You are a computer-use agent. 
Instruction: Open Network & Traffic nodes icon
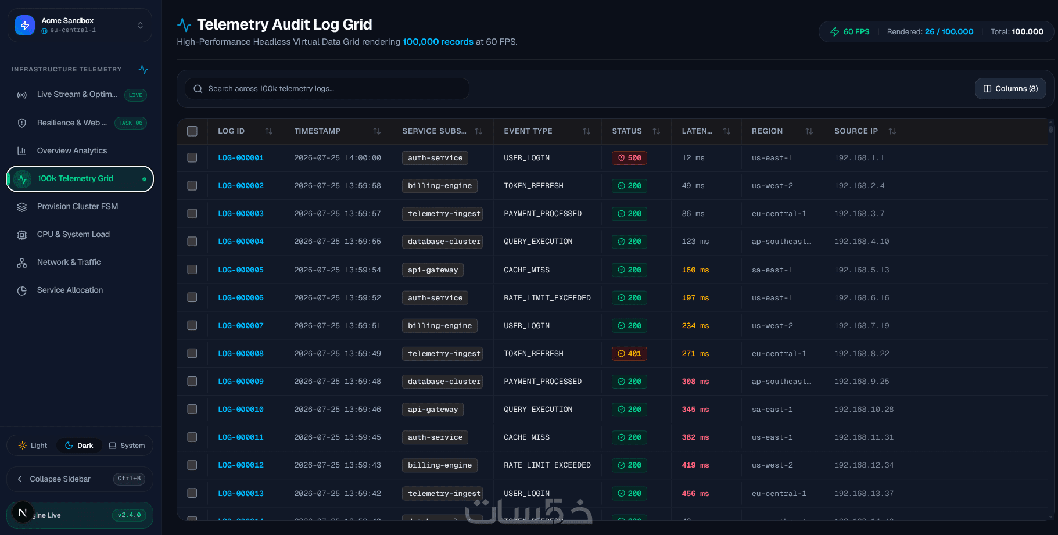pos(22,263)
